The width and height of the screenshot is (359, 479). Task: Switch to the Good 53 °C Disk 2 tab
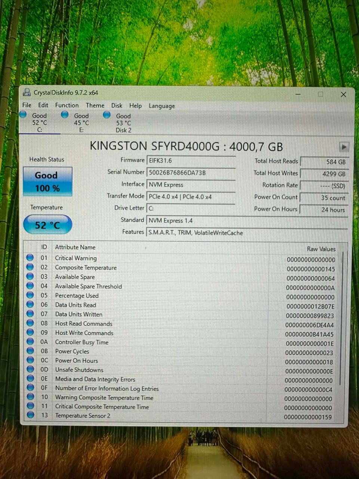click(123, 123)
